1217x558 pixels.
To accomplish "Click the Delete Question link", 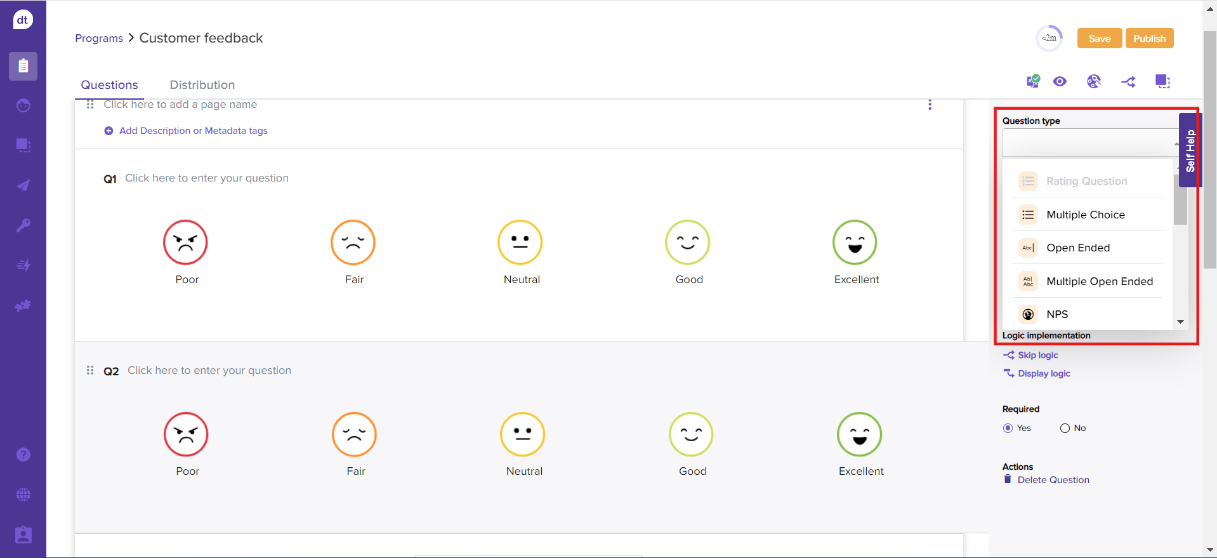I will point(1053,480).
